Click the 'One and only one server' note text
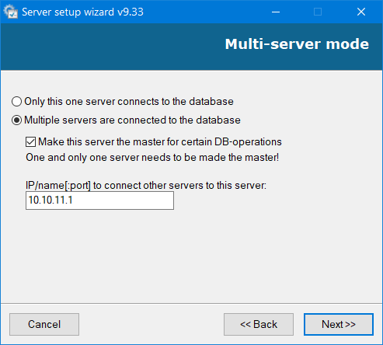Screen dimensions: 383x345 pos(152,158)
